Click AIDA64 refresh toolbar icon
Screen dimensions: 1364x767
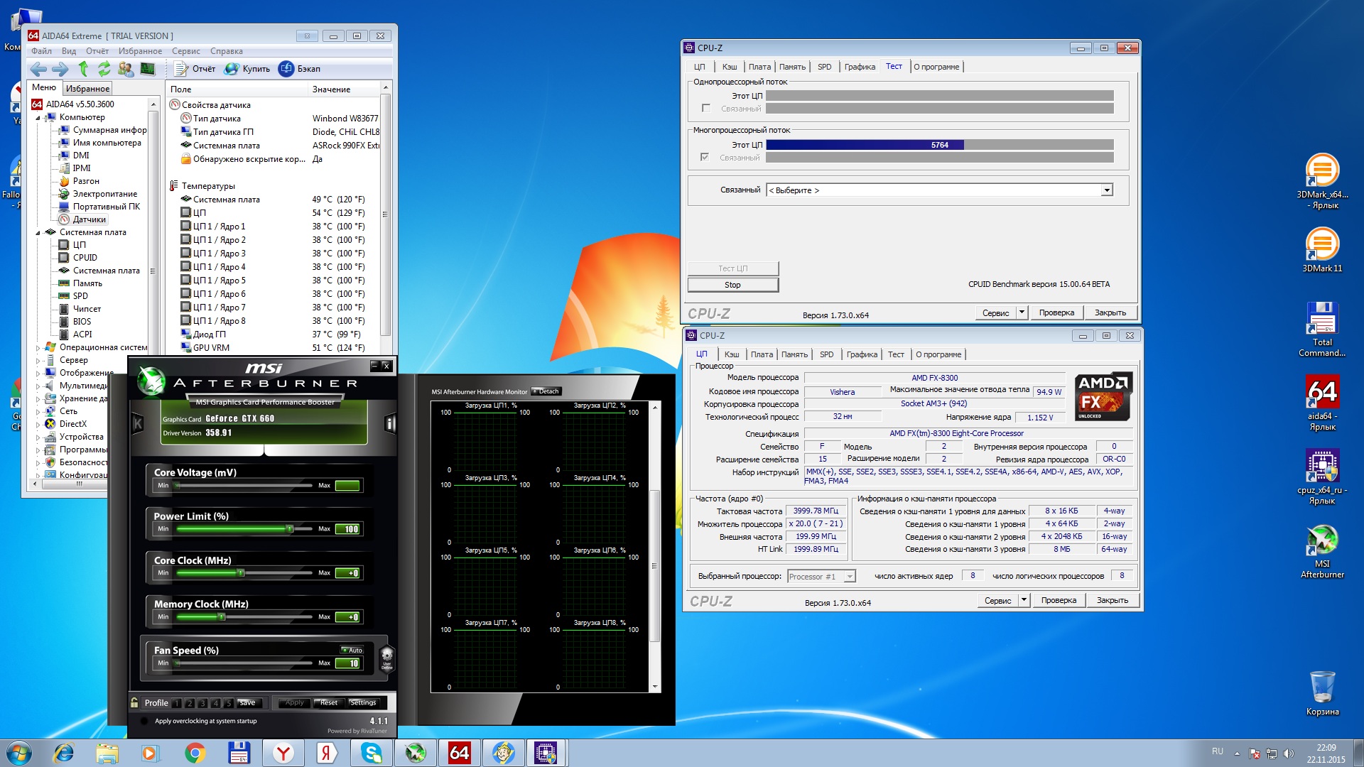(x=104, y=69)
